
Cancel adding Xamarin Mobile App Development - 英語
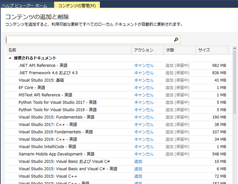(144, 154)
